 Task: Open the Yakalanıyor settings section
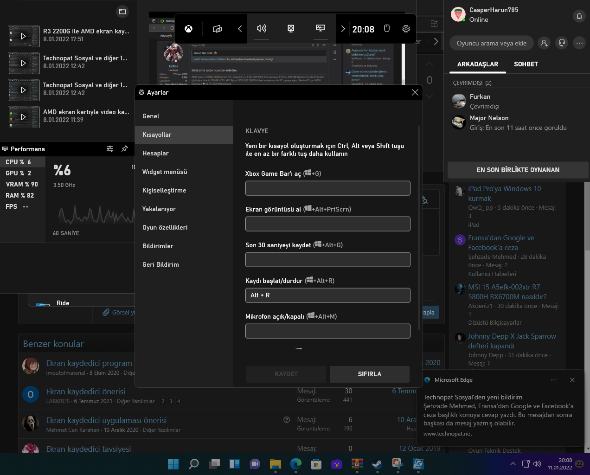click(184, 209)
